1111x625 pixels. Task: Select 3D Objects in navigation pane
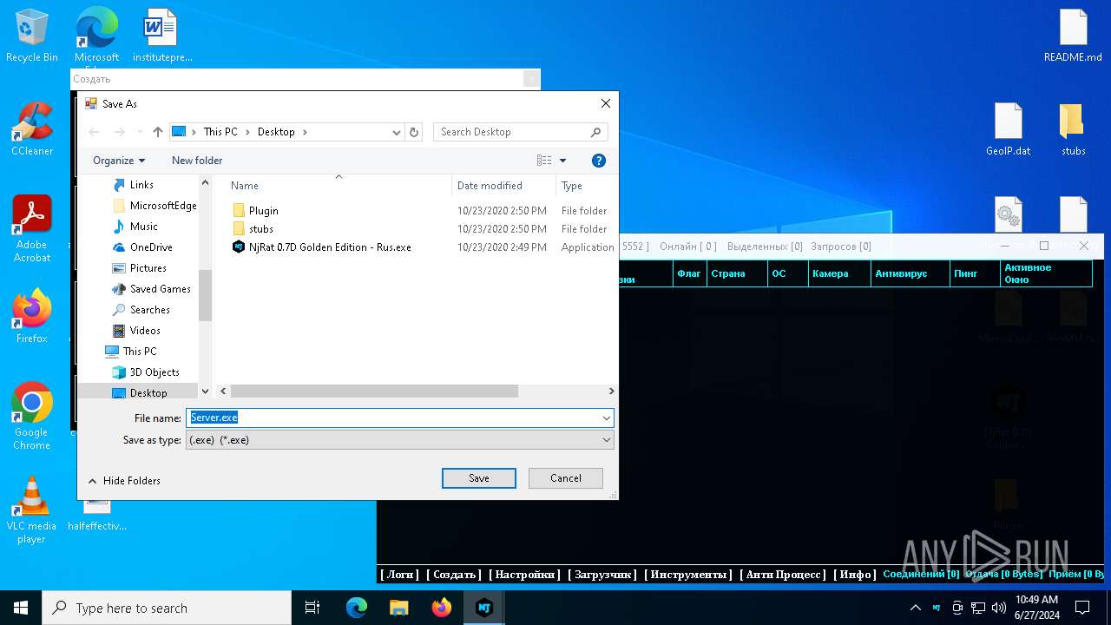click(154, 372)
